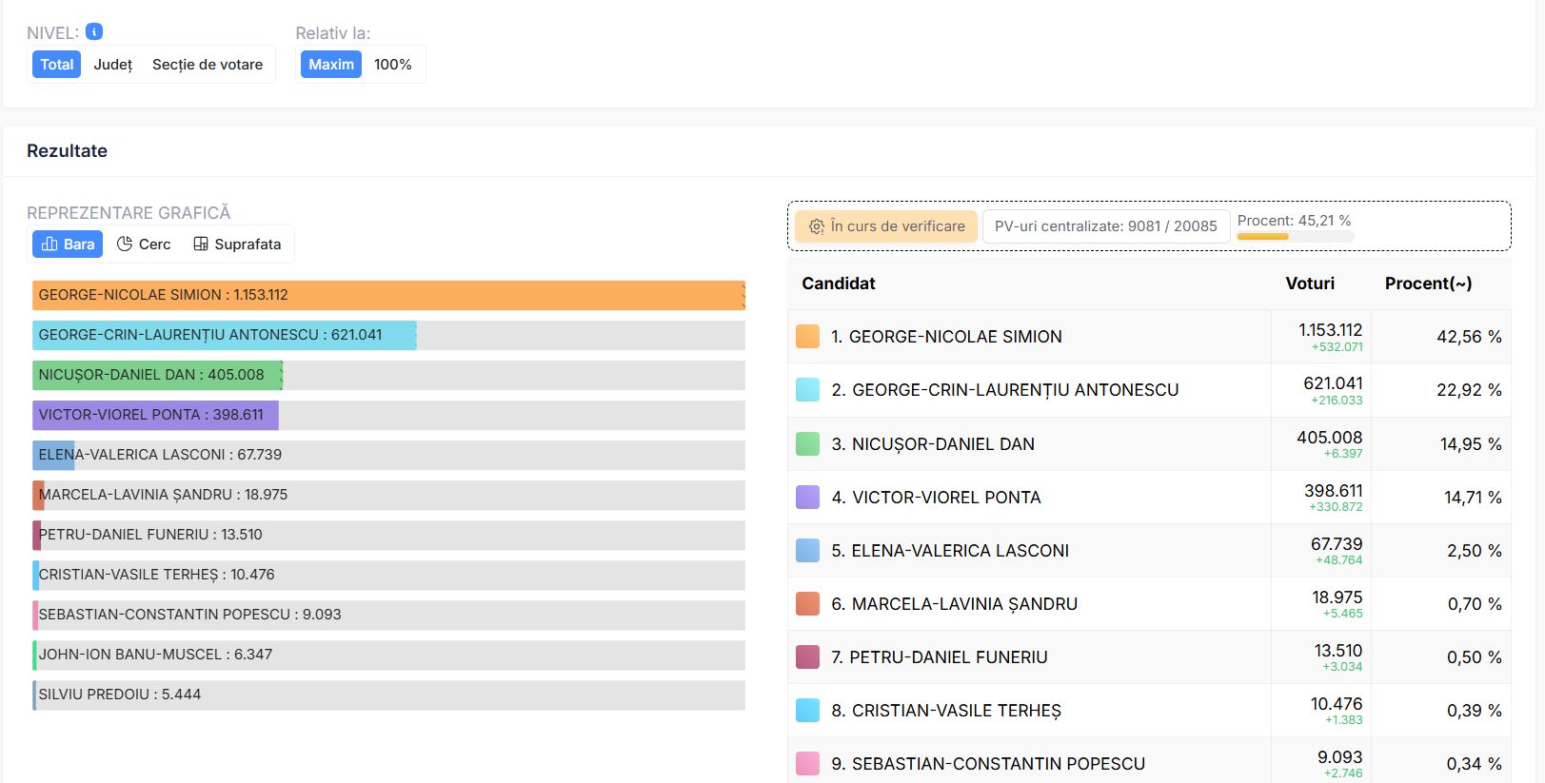Image resolution: width=1545 pixels, height=783 pixels.
Task: Click the În curs de verificare badge
Action: (886, 226)
